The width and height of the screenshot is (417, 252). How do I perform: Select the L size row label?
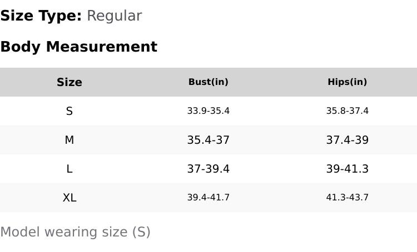tap(69, 169)
